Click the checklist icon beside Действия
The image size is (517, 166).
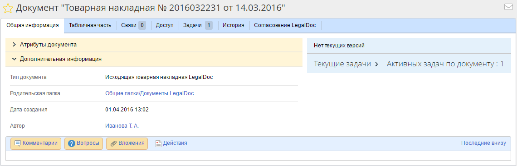click(159, 143)
